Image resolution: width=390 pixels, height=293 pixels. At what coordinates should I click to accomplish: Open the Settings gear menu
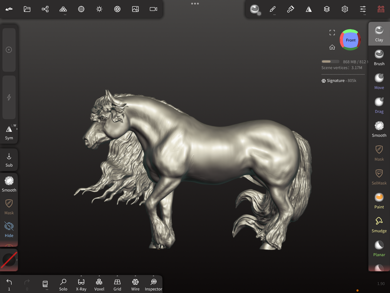[345, 9]
